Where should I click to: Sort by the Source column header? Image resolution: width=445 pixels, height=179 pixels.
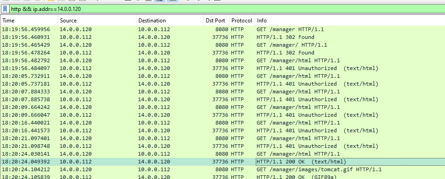(x=97, y=21)
